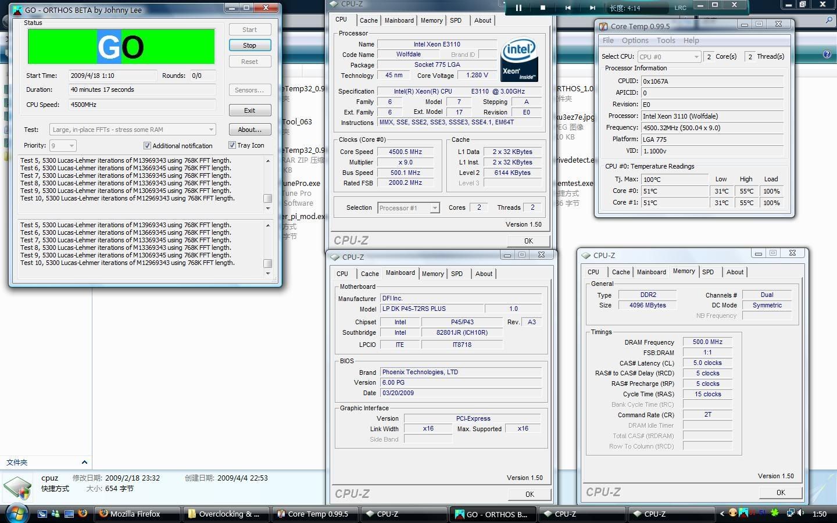The height and width of the screenshot is (523, 837).
Task: Expand hidden system tray icons arrow
Action: pyautogui.click(x=722, y=514)
